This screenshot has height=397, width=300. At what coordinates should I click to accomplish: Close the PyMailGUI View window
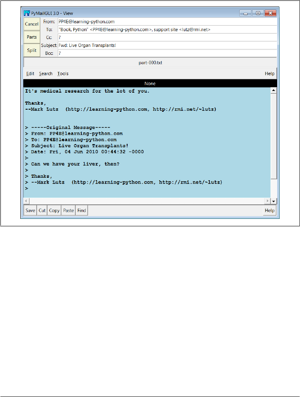click(x=270, y=13)
